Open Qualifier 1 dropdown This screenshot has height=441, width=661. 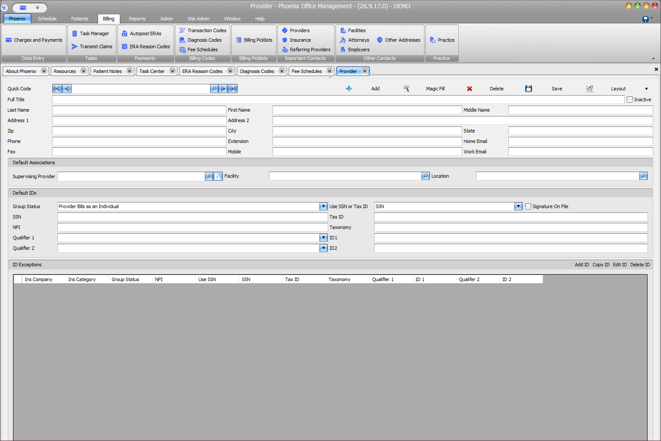323,238
